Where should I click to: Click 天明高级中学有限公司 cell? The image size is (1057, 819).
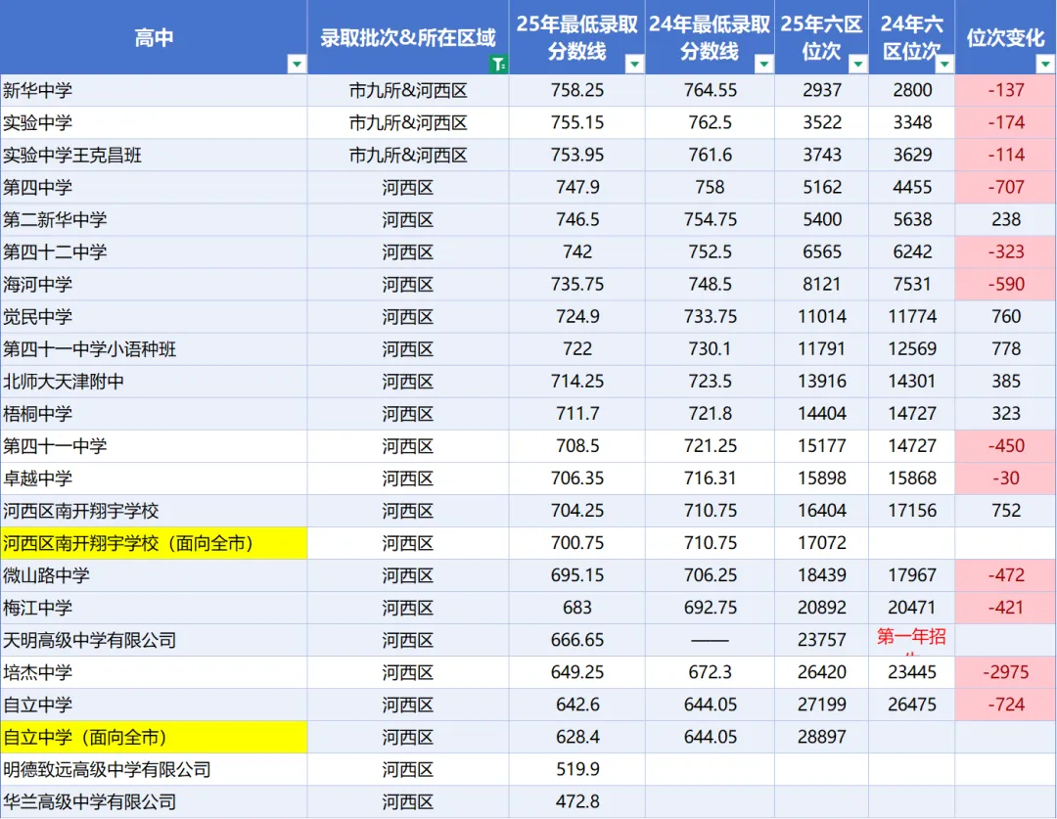click(x=154, y=640)
